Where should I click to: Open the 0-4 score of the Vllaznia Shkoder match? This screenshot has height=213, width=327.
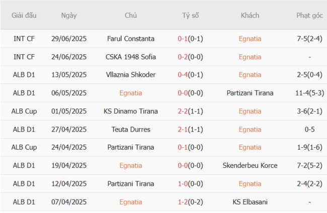[x=184, y=74]
